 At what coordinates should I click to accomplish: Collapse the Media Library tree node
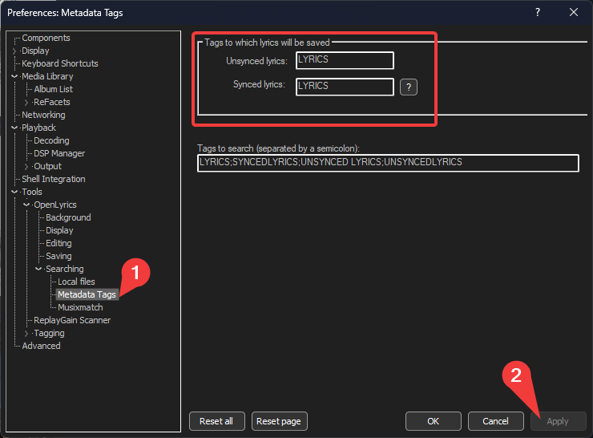[x=14, y=77]
